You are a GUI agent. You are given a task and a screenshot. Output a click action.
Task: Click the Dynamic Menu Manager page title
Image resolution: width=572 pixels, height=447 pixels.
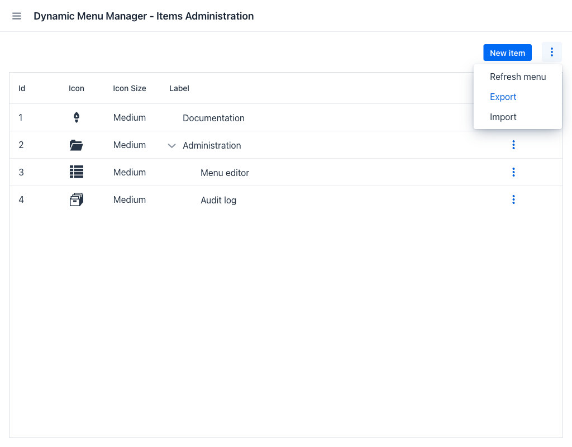point(144,16)
